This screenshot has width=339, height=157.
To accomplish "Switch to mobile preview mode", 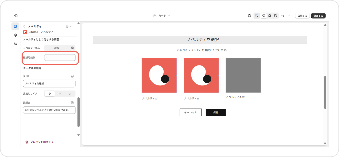I will coord(269,16).
